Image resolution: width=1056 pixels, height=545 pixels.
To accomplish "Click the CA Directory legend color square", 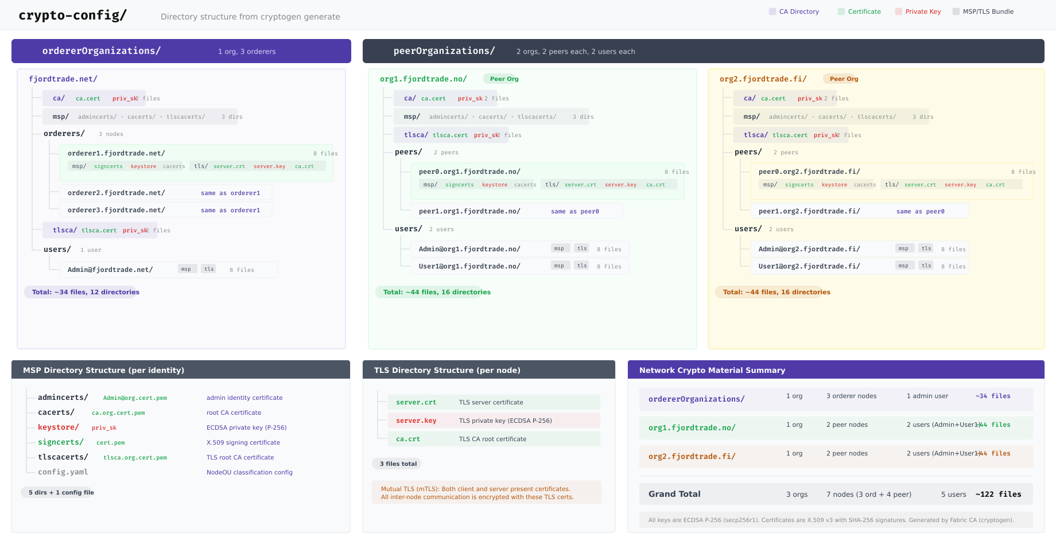I will pos(771,11).
